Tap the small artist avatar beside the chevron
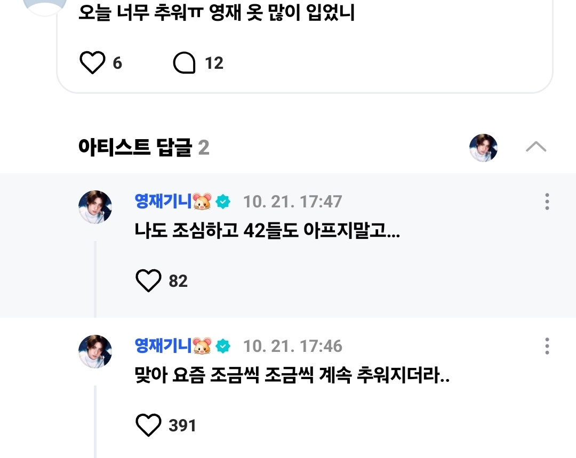The image size is (576, 458). [483, 148]
